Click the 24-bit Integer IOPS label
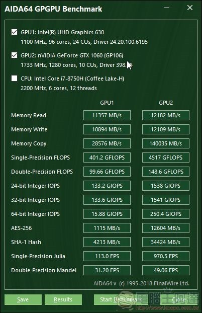The height and width of the screenshot is (313, 202). (35, 186)
